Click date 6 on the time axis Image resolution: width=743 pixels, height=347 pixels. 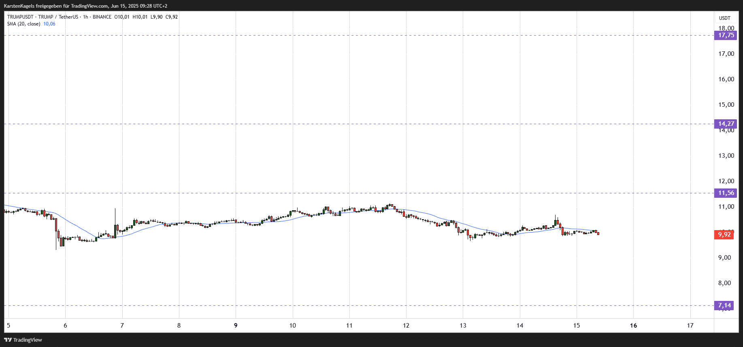(65, 325)
